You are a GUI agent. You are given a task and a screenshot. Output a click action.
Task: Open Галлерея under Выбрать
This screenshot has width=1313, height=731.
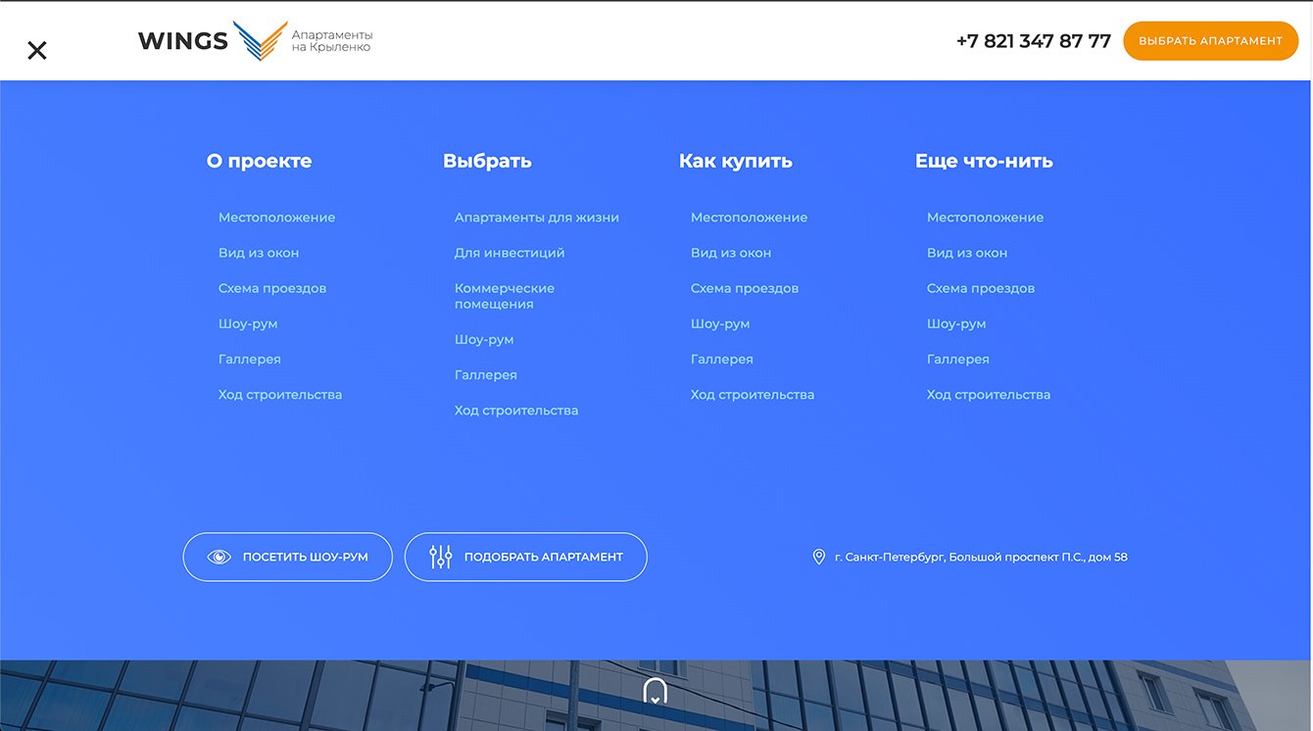486,375
